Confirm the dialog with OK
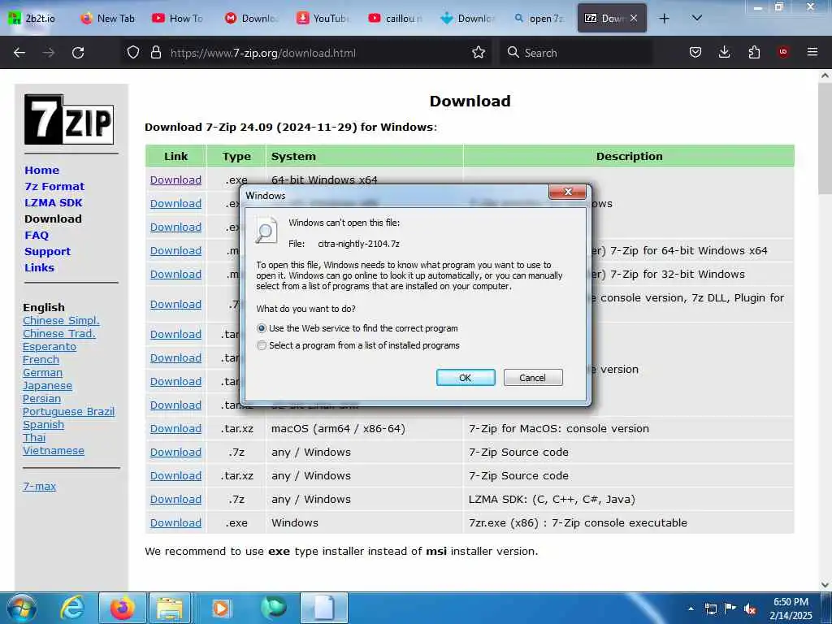 [466, 378]
